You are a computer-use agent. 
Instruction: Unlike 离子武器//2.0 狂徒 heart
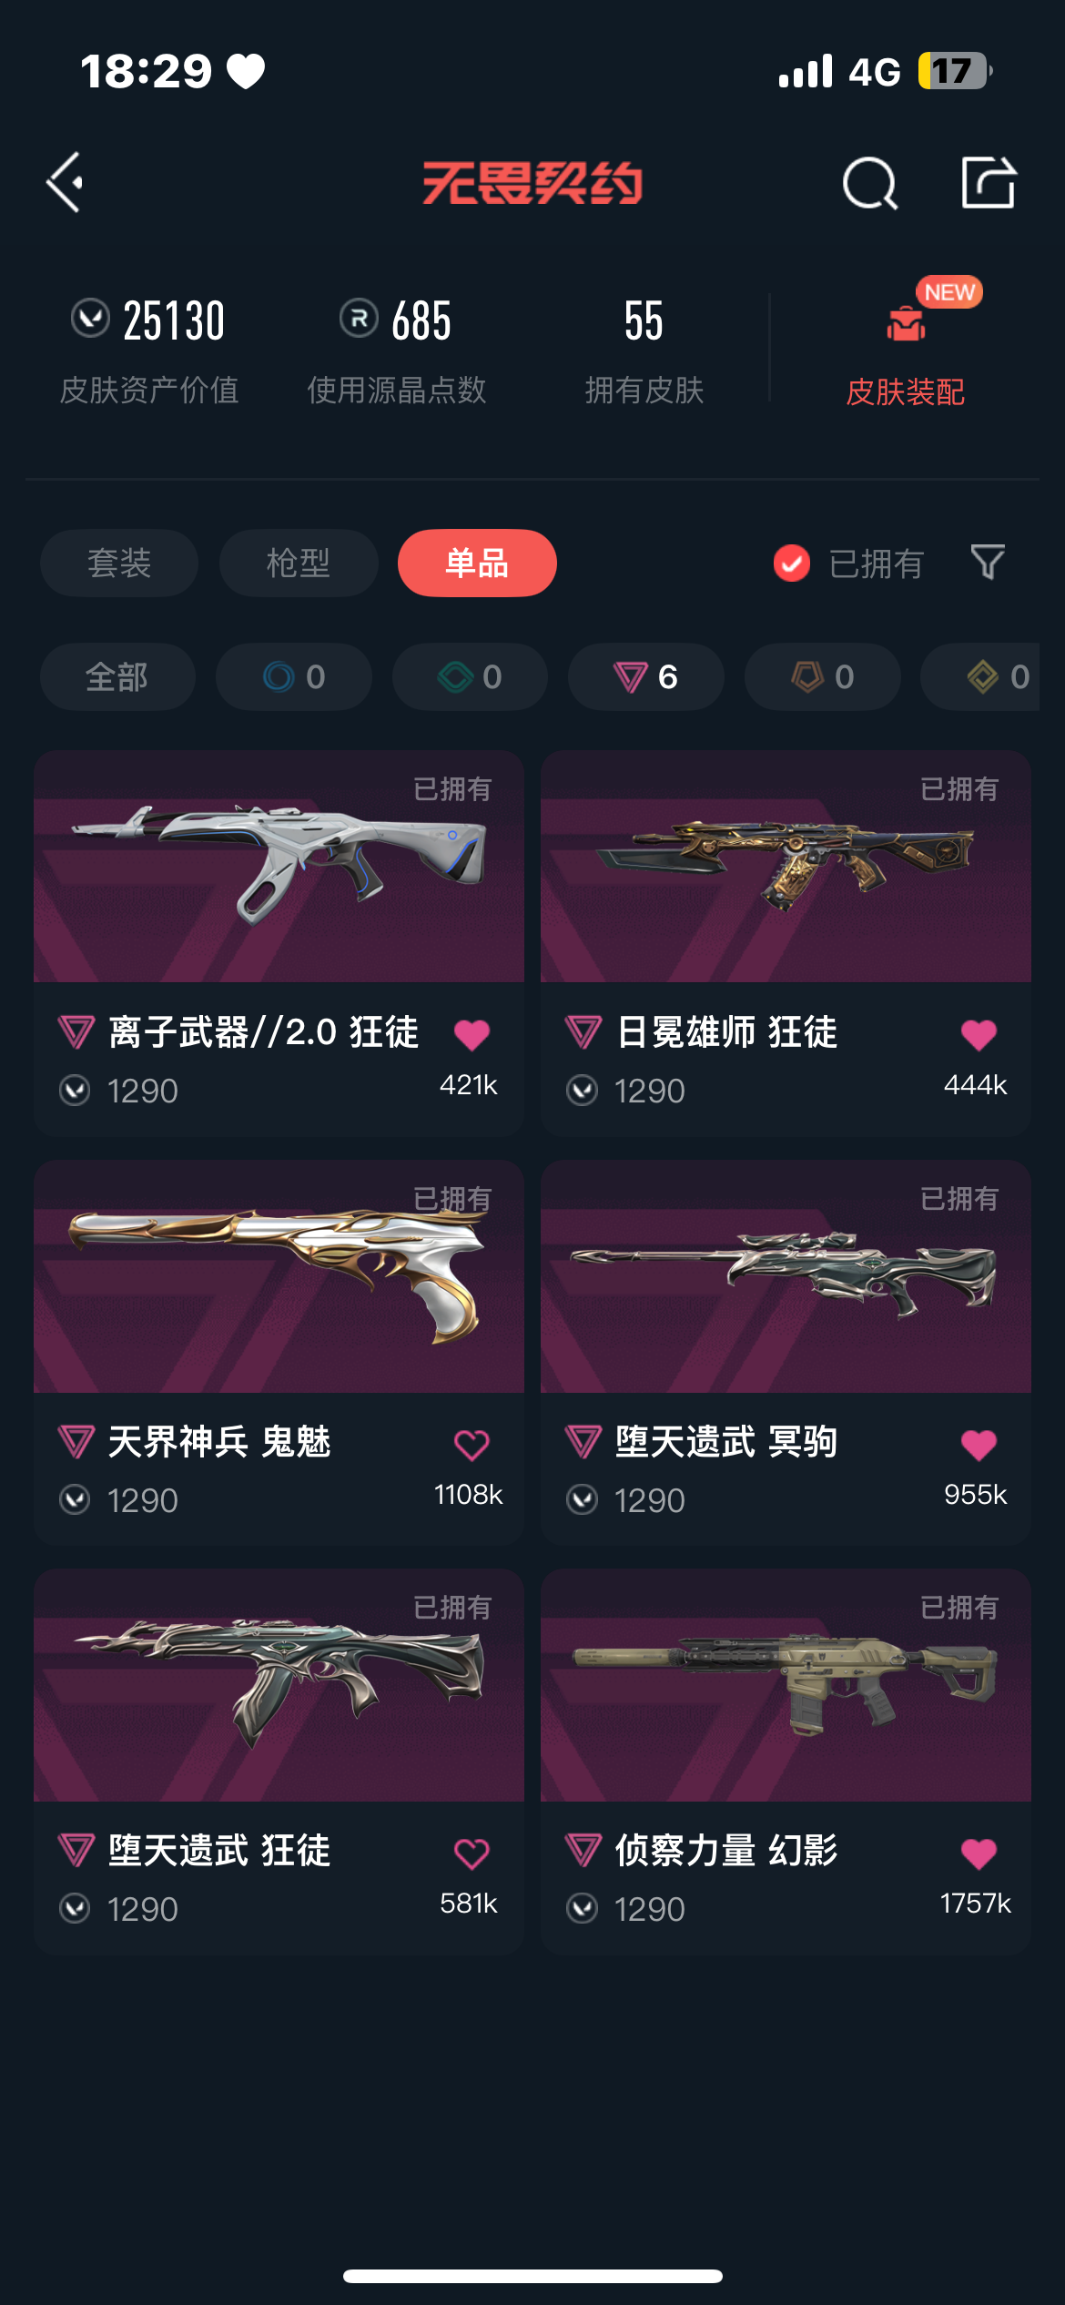[472, 1035]
